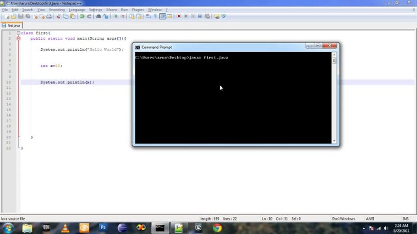
Task: Click the Command Prompt scrollbar down arrow
Action: [334, 141]
